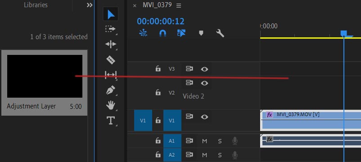
Task: Expand hidden panel tabs double chevron
Action: (x=90, y=5)
